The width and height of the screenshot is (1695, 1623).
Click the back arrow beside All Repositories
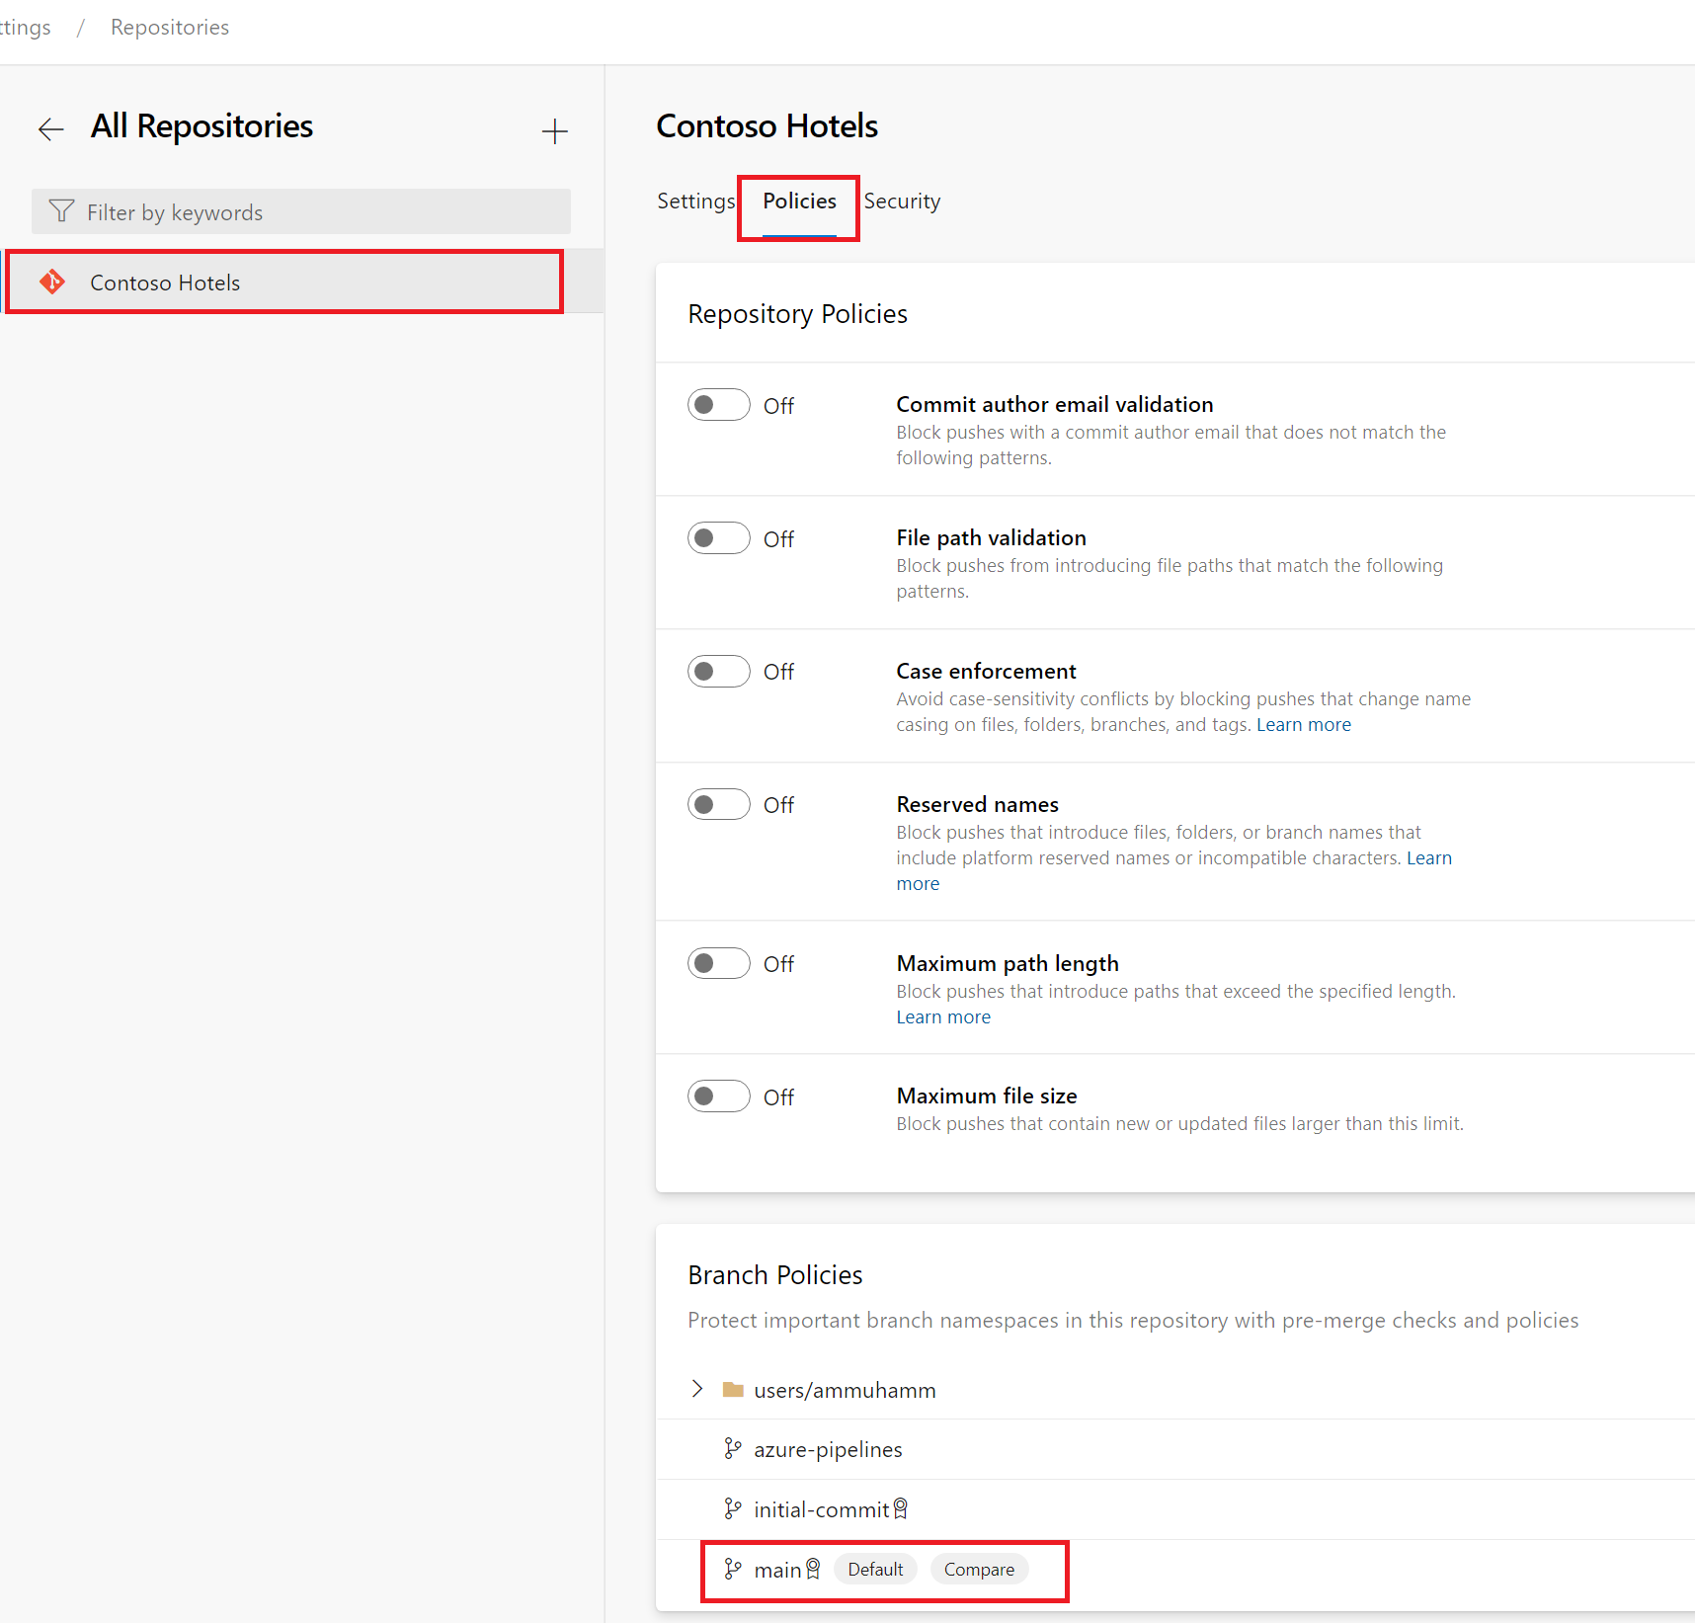click(50, 128)
